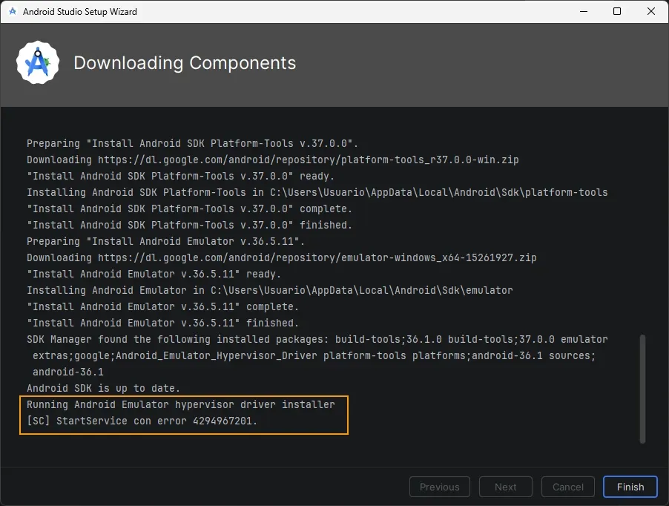Click '"Install Android Emulator v.36.5.11" complete.' line

coord(162,306)
